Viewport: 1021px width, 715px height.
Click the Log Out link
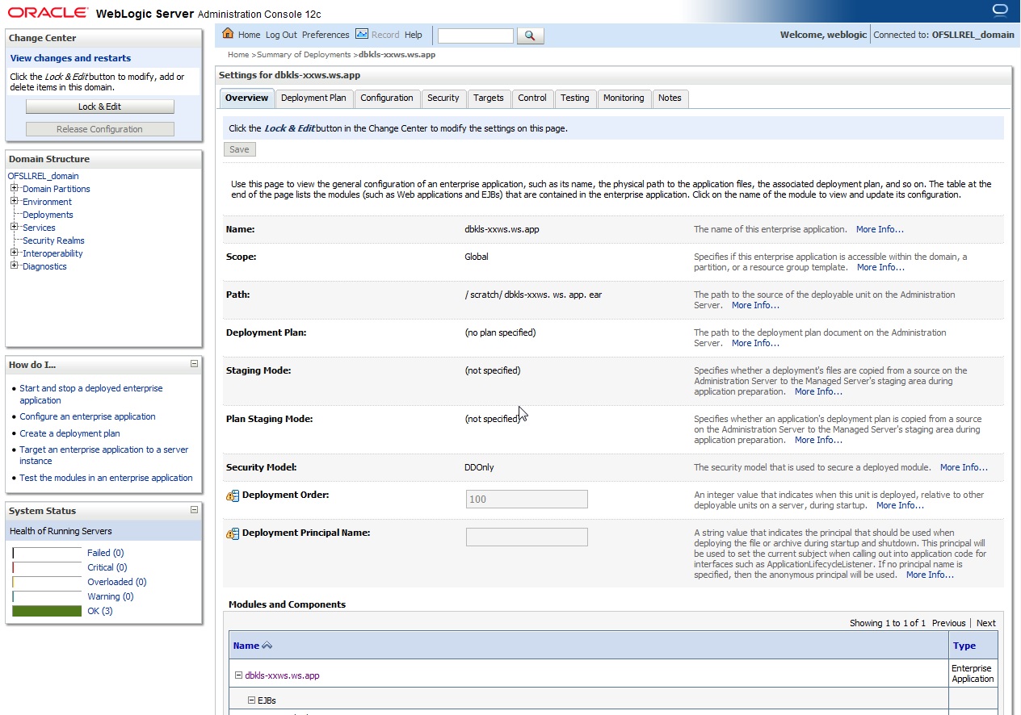point(281,35)
